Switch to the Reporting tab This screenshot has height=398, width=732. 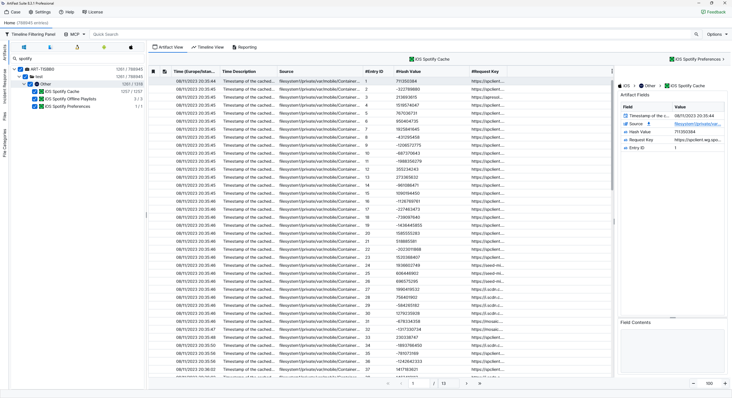pos(244,47)
